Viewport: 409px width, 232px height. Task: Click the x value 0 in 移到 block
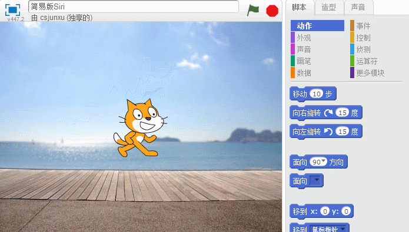click(325, 211)
